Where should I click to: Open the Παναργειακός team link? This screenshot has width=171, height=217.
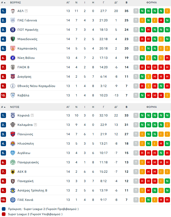(28, 162)
